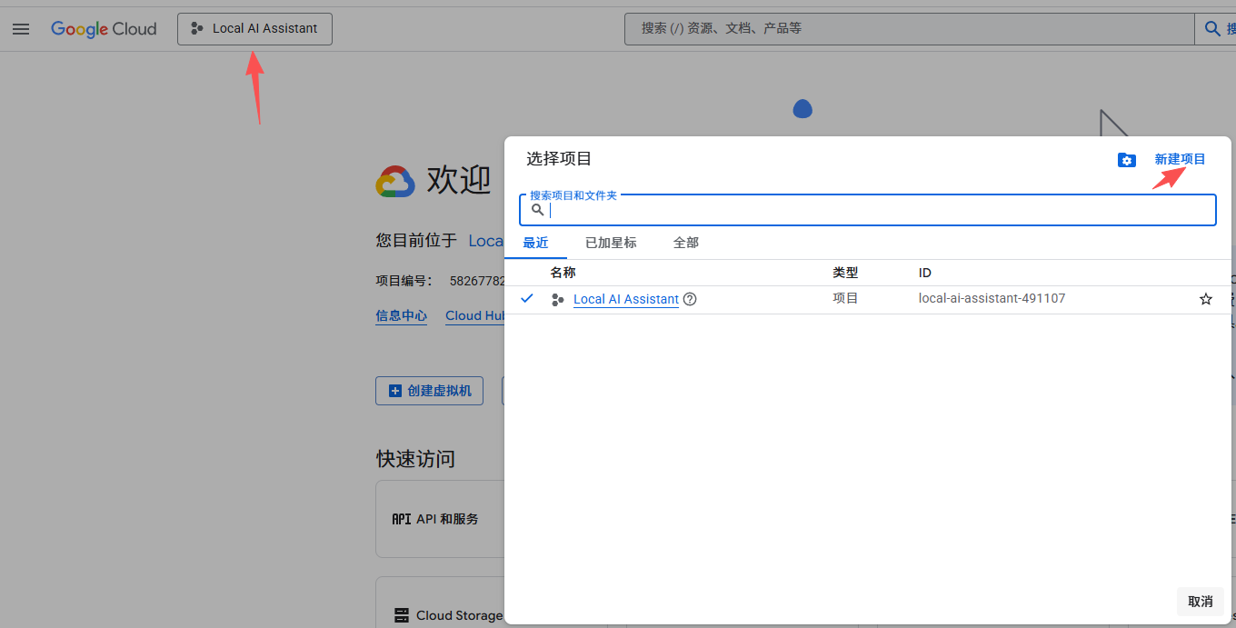Click the 类型 column header
Screen dimensions: 1236x628
[845, 273]
